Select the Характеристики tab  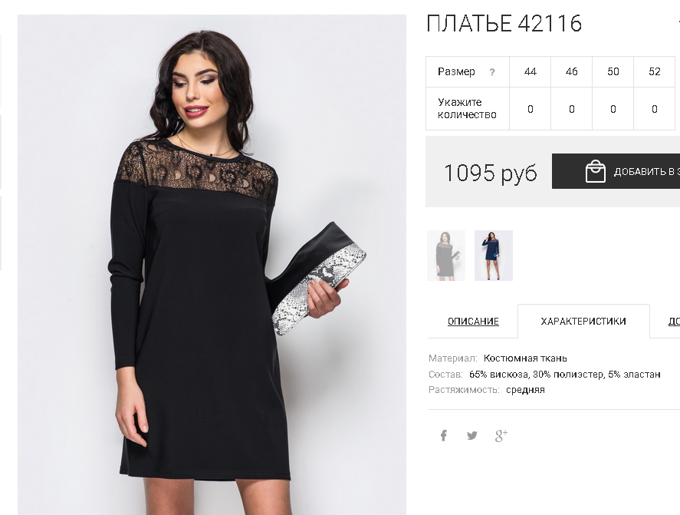tap(583, 322)
